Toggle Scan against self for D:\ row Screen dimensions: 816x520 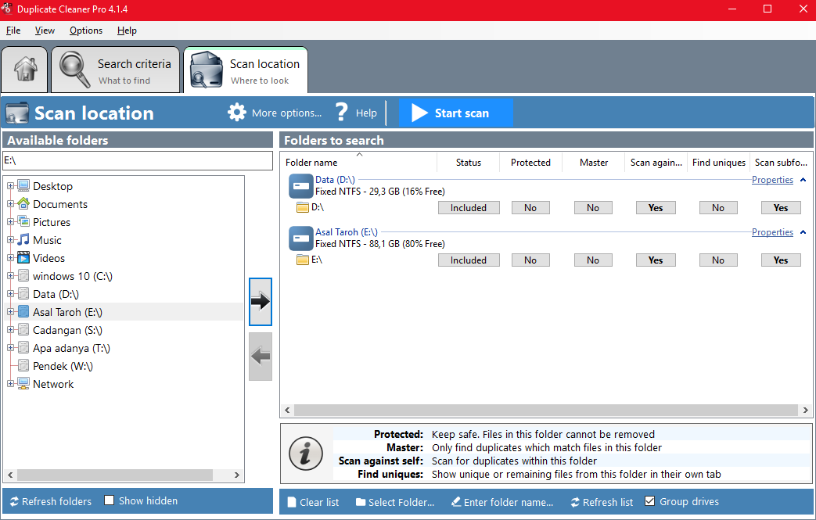[656, 207]
